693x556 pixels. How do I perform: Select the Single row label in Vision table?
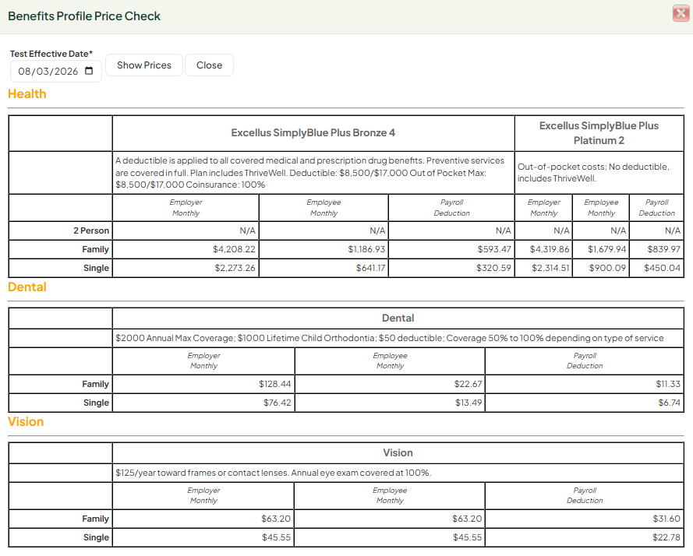(96, 537)
